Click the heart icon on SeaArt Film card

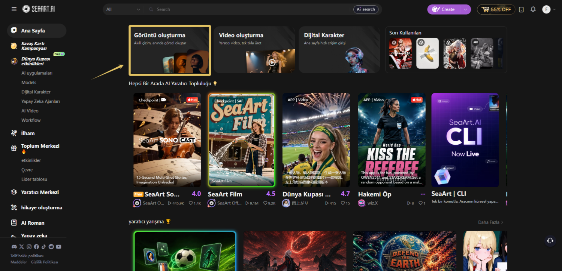coord(265,203)
